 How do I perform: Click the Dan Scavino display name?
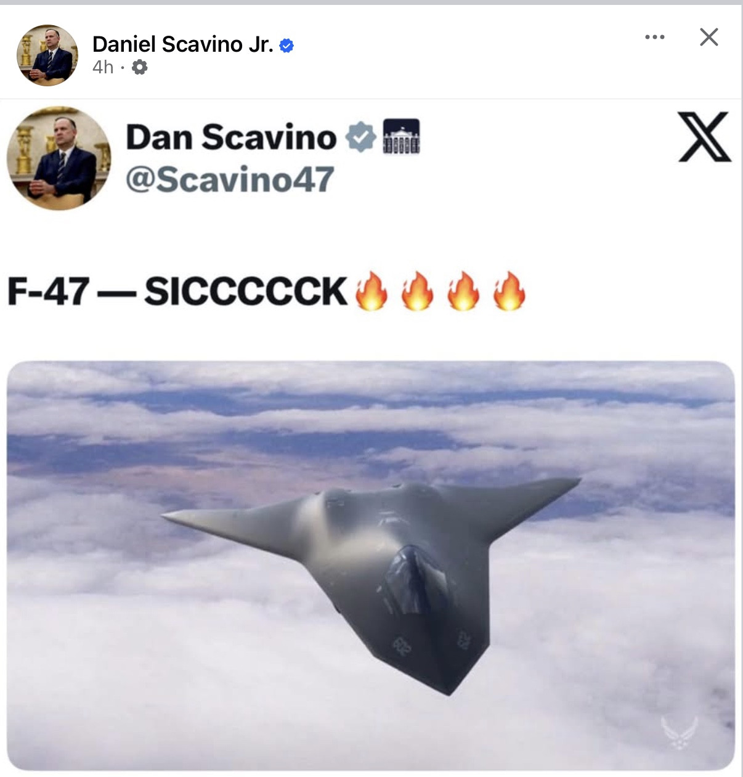pyautogui.click(x=231, y=137)
